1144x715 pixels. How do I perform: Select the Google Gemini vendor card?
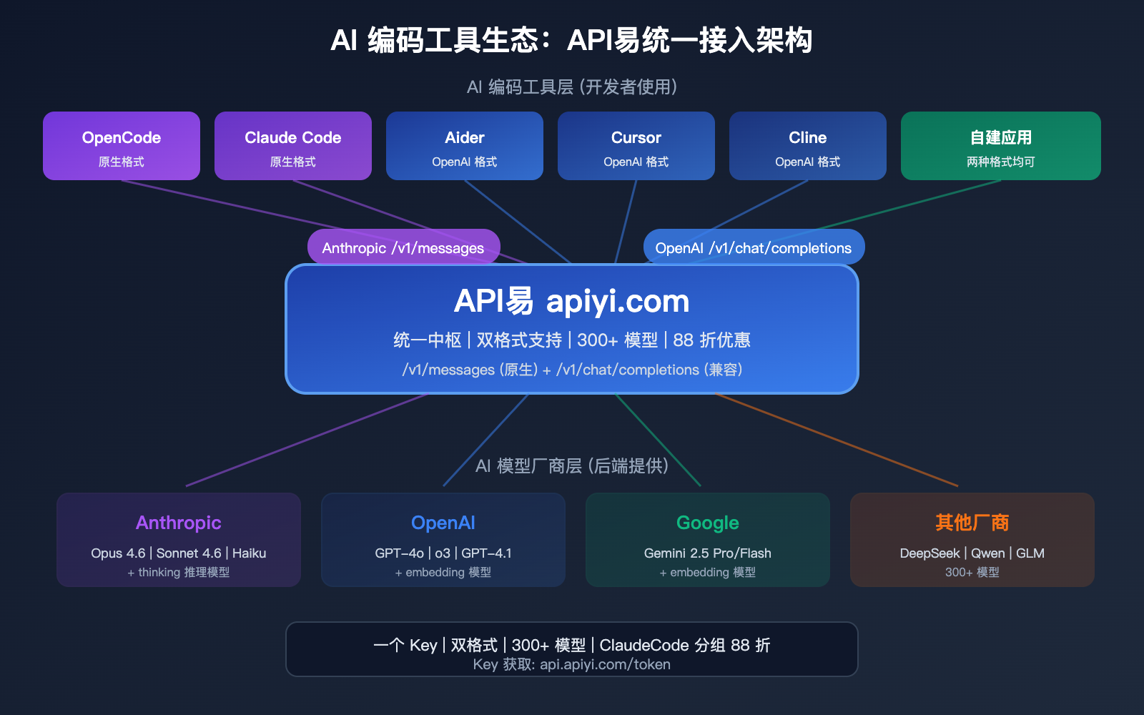click(x=707, y=540)
